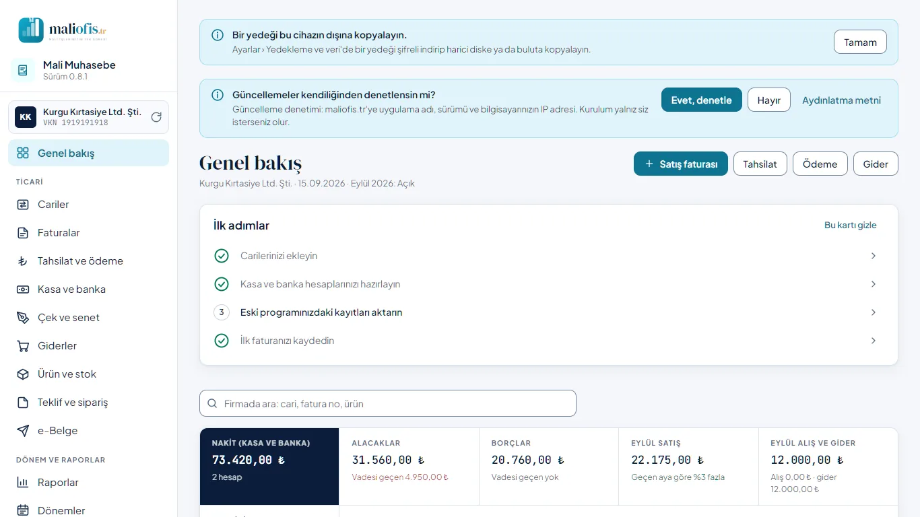
Task: Open Tahsilat ve ödeme via its lira icon
Action: click(23, 261)
